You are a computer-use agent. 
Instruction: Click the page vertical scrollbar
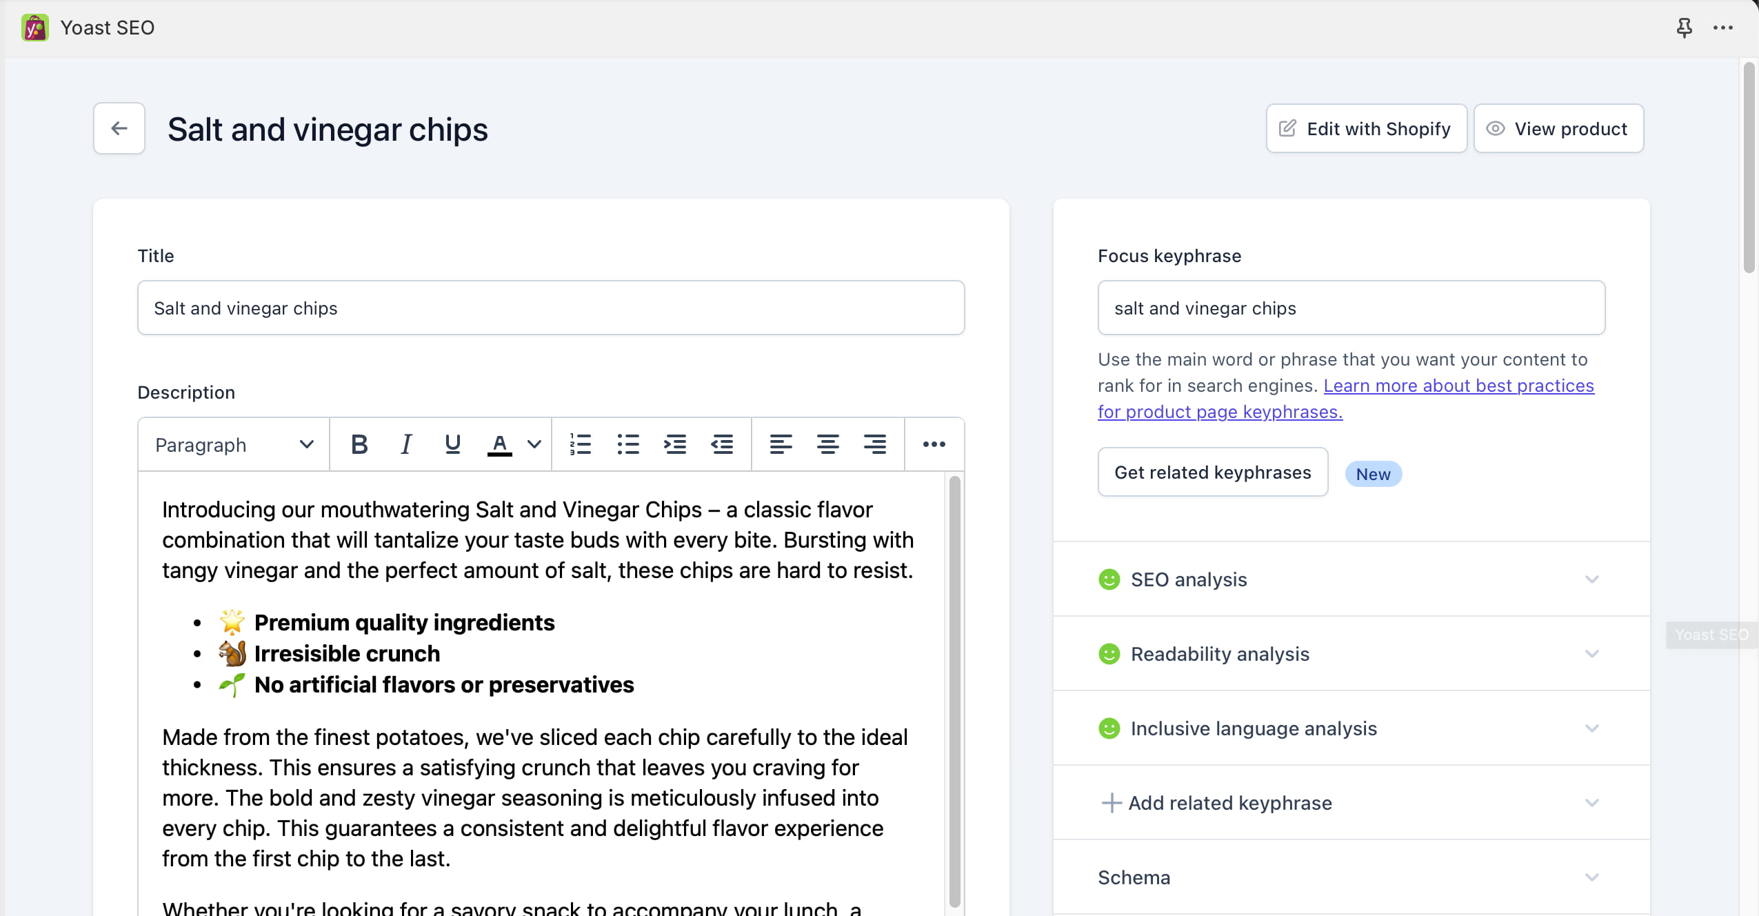pyautogui.click(x=1749, y=168)
